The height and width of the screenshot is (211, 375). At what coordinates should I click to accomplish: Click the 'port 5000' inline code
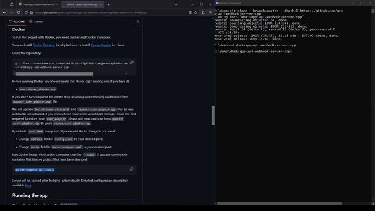point(36,131)
